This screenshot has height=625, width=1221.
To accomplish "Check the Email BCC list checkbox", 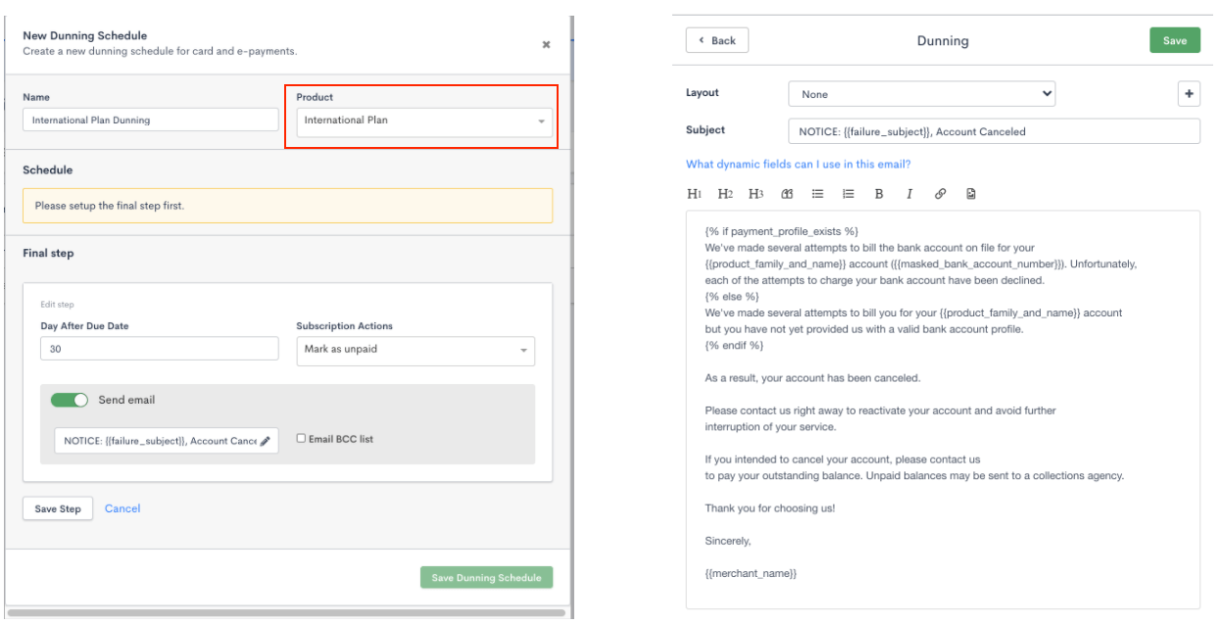I will pyautogui.click(x=302, y=439).
